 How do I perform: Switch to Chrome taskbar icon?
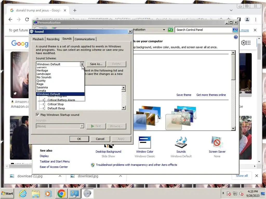coord(61,194)
